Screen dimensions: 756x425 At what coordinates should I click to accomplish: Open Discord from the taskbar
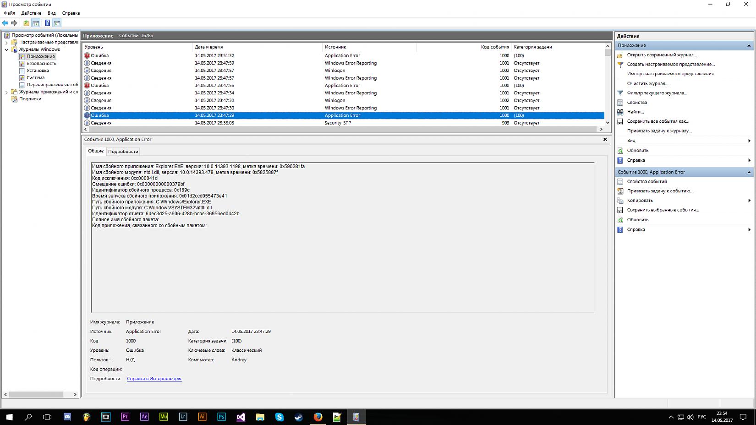(67, 417)
